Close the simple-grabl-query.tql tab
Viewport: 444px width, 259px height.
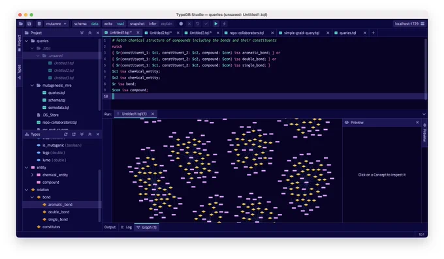click(x=328, y=33)
